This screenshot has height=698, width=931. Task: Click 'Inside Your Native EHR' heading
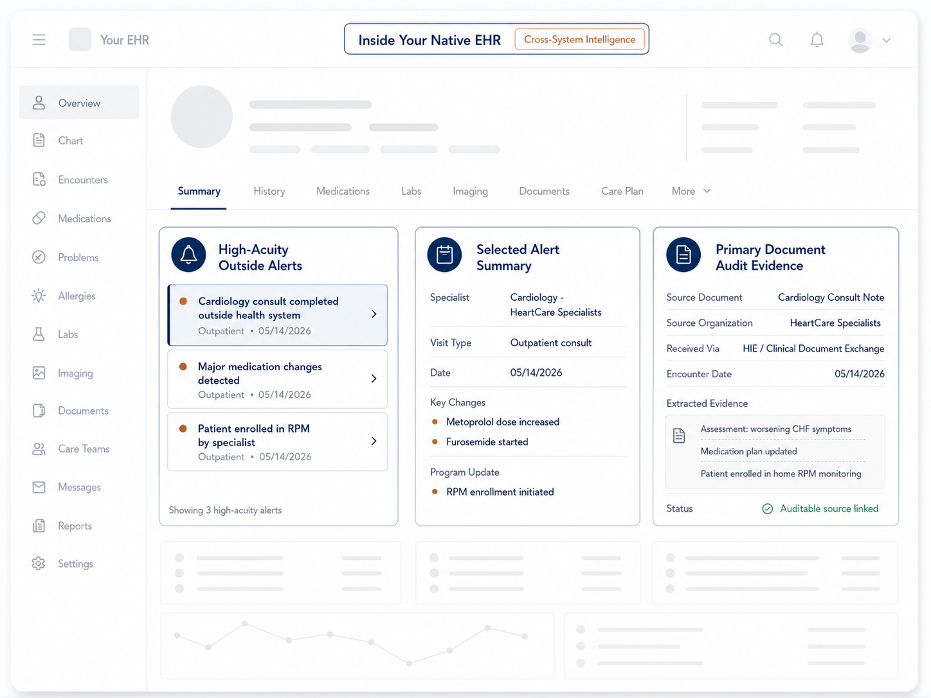(x=429, y=40)
